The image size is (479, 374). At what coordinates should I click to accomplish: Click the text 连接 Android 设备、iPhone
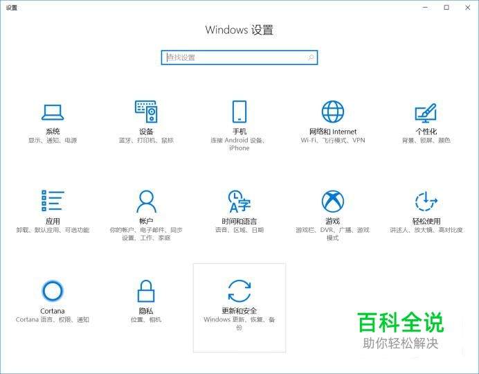pos(238,144)
